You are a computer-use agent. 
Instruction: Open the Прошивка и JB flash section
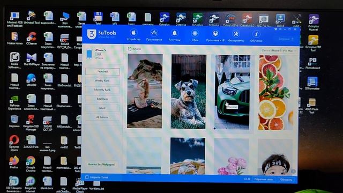pos(215,36)
